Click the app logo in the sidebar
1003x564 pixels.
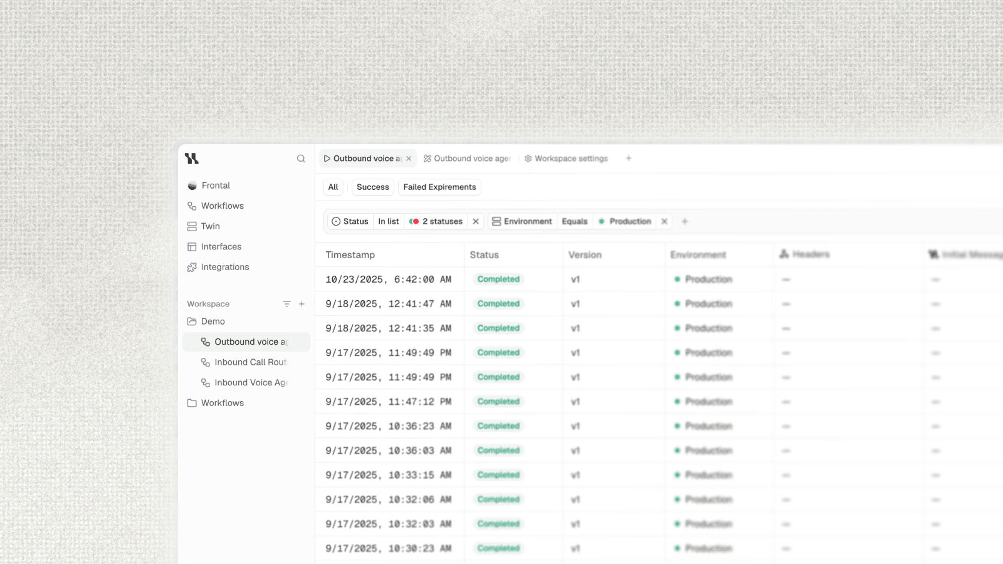click(x=192, y=159)
